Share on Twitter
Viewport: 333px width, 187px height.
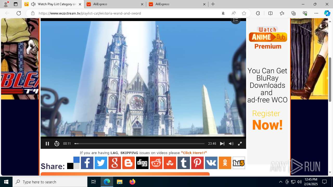click(x=101, y=163)
